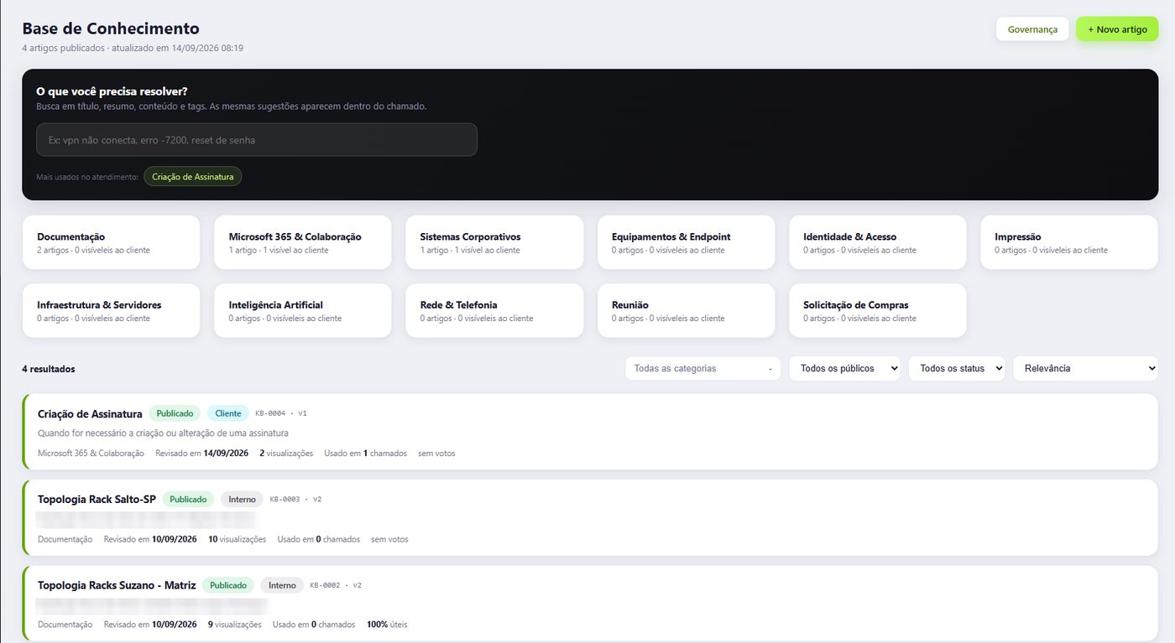1175x643 pixels.
Task: Open the Documentação category card
Action: [112, 243]
